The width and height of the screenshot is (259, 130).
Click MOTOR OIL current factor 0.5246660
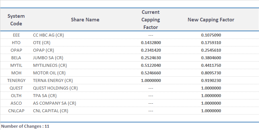click(151, 73)
